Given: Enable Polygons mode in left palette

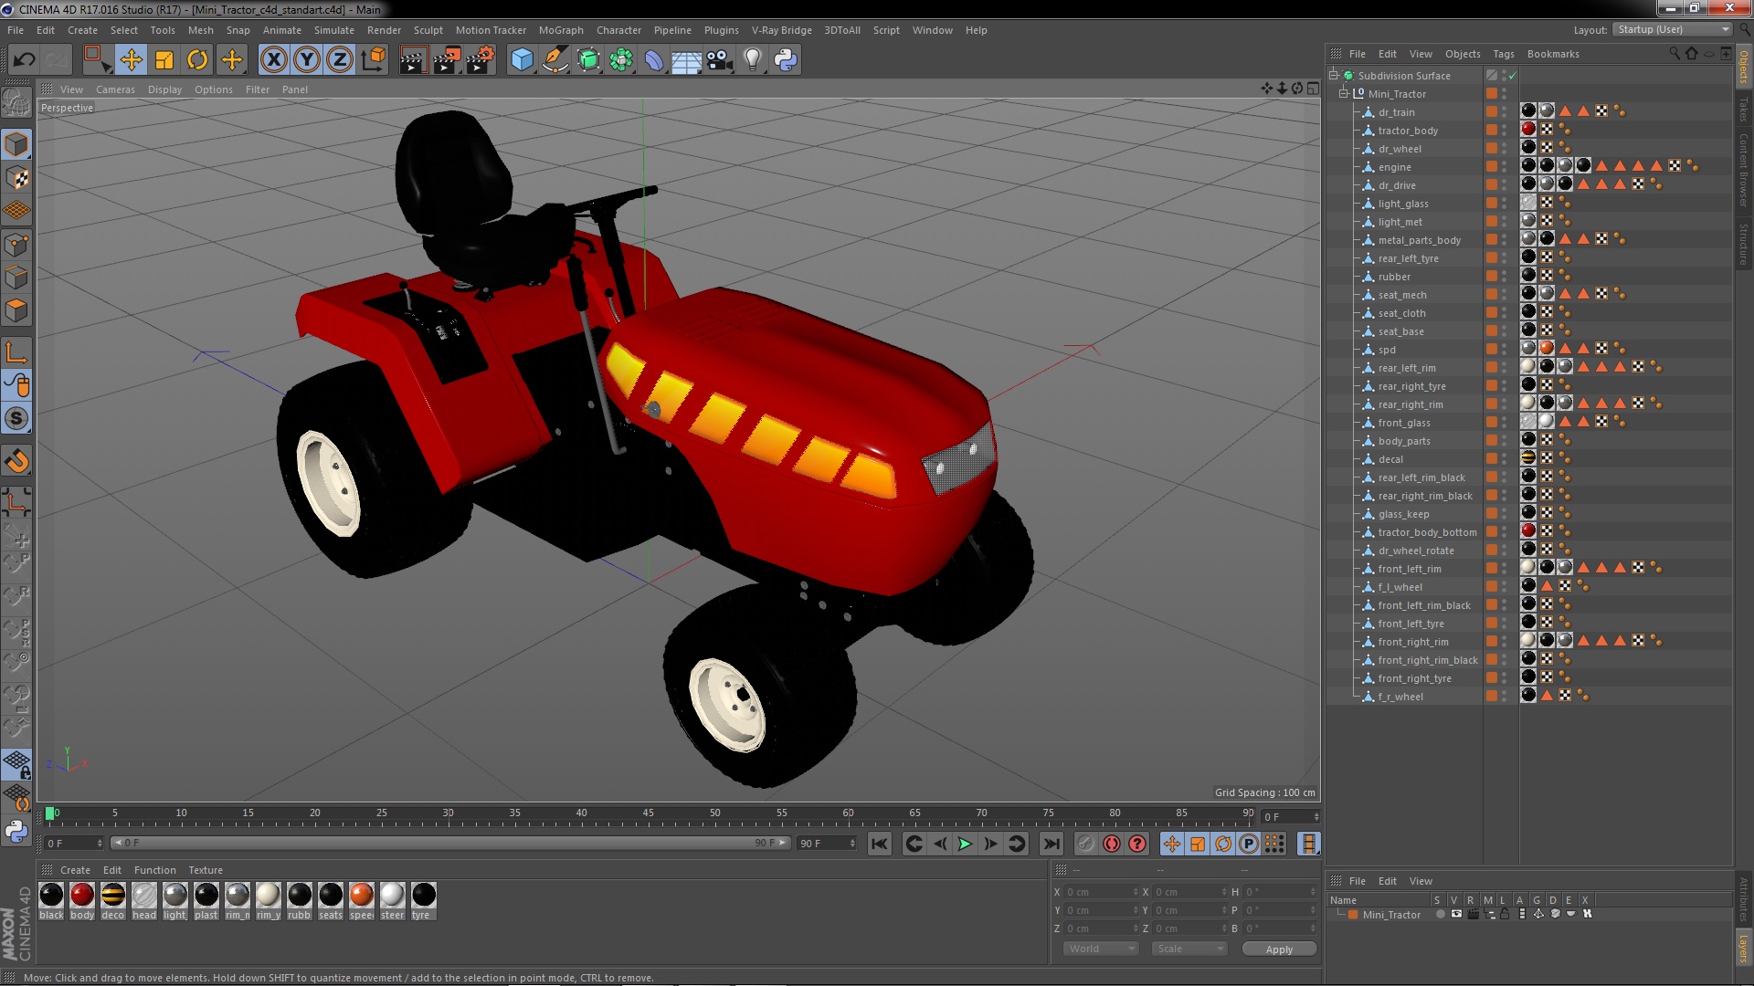Looking at the screenshot, I should (x=16, y=310).
